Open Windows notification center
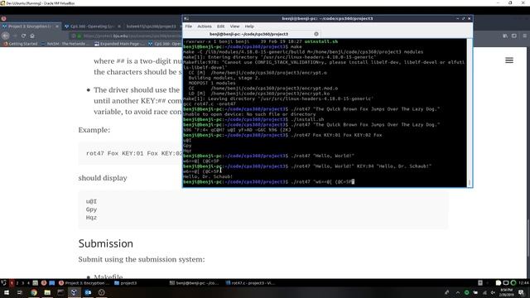This screenshot has height=298, width=530. tap(521, 292)
